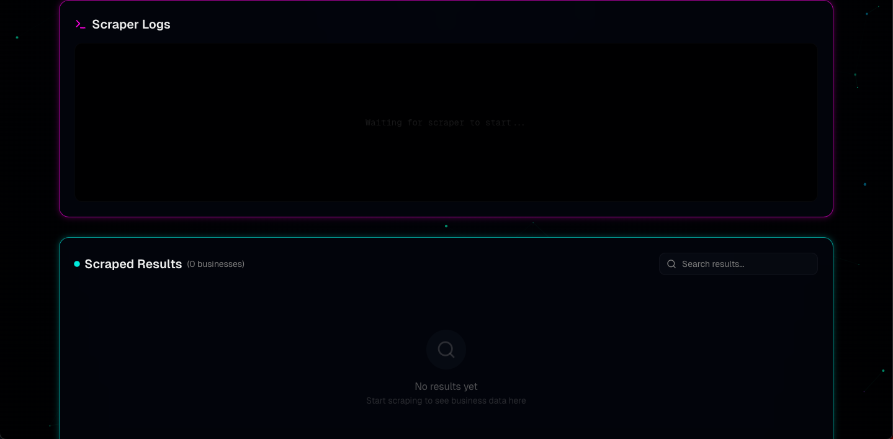Image resolution: width=893 pixels, height=439 pixels.
Task: Click "Start scraping to see business data here"
Action: tap(446, 401)
